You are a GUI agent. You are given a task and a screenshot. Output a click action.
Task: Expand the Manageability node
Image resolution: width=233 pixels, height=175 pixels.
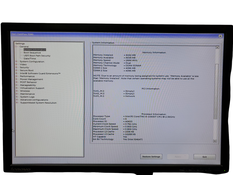click(x=17, y=85)
